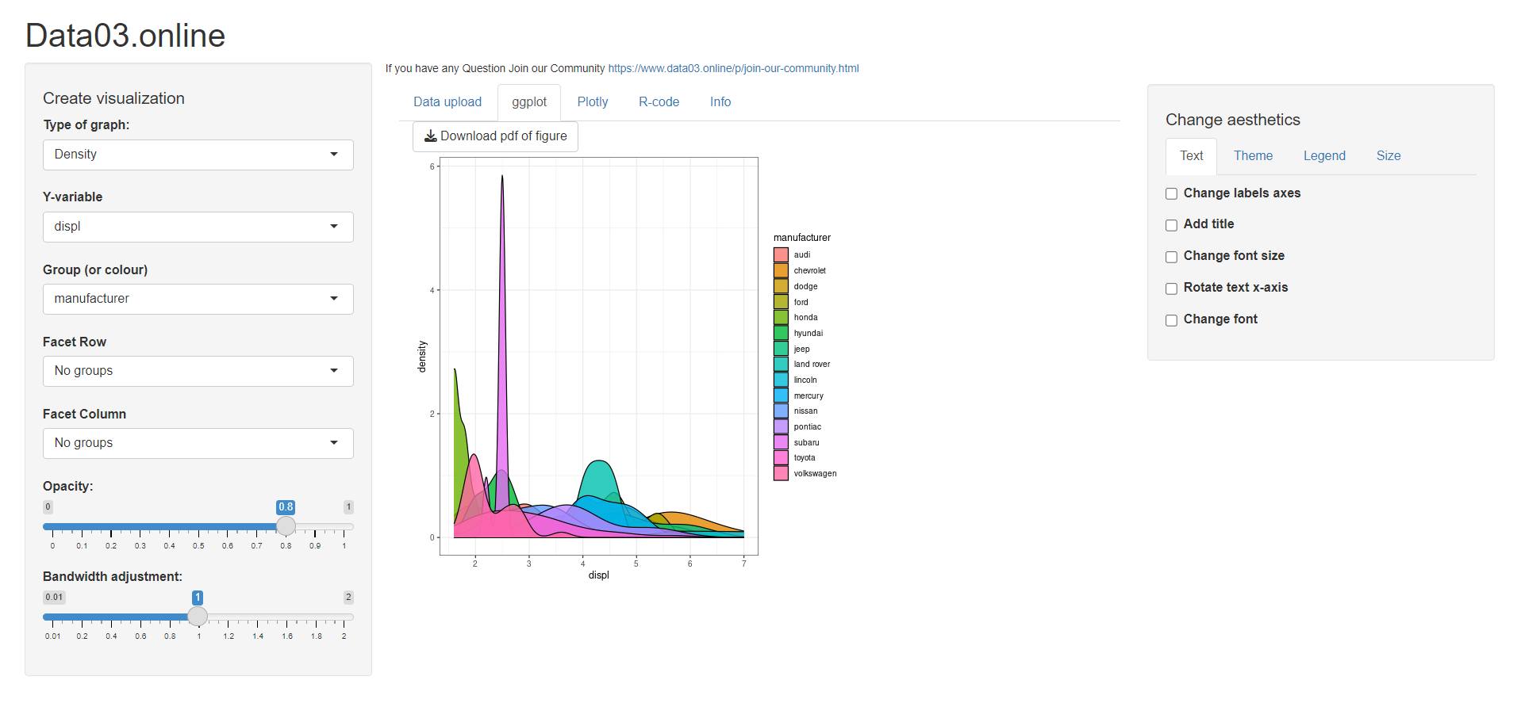Click the hyundai legend color swatch
The height and width of the screenshot is (726, 1521).
781,333
